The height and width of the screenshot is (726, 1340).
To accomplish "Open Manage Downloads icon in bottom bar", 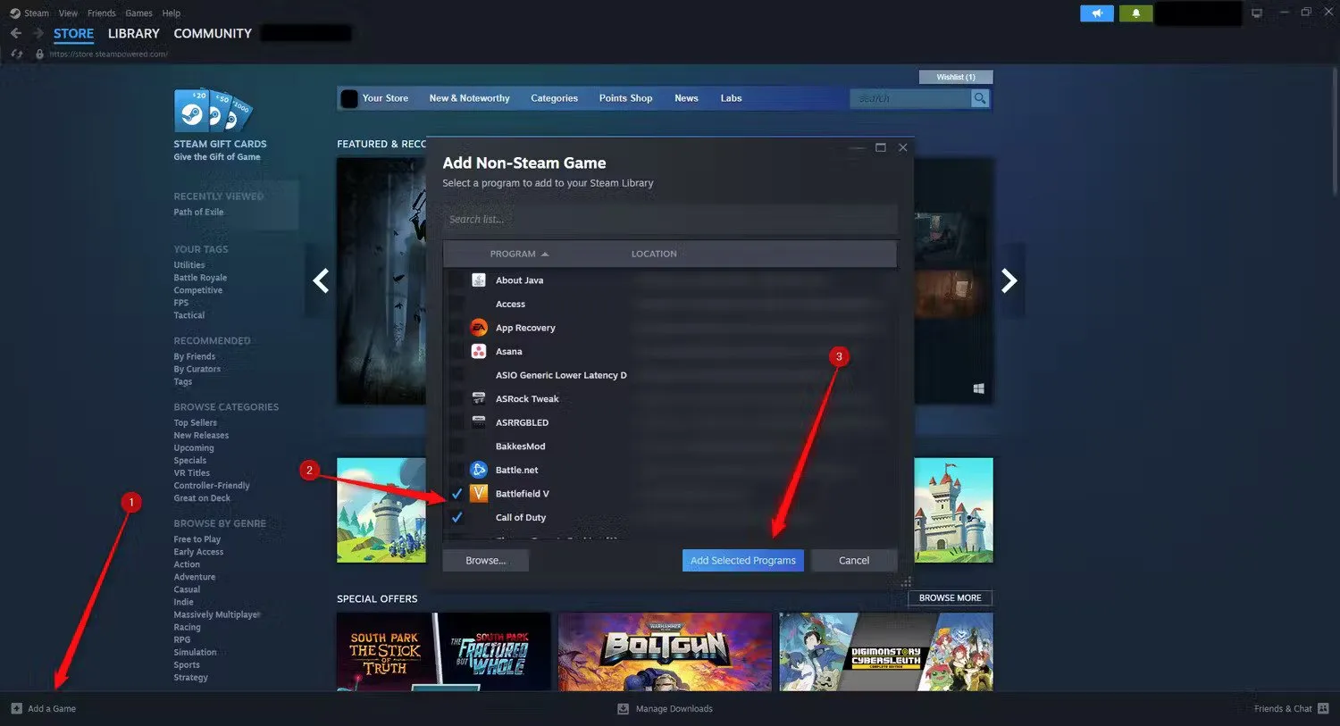I will [623, 709].
